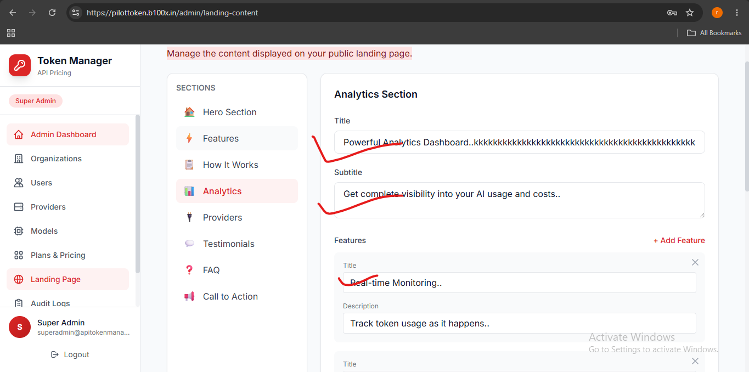Open the FAQ section
This screenshot has height=372, width=749.
(237, 270)
